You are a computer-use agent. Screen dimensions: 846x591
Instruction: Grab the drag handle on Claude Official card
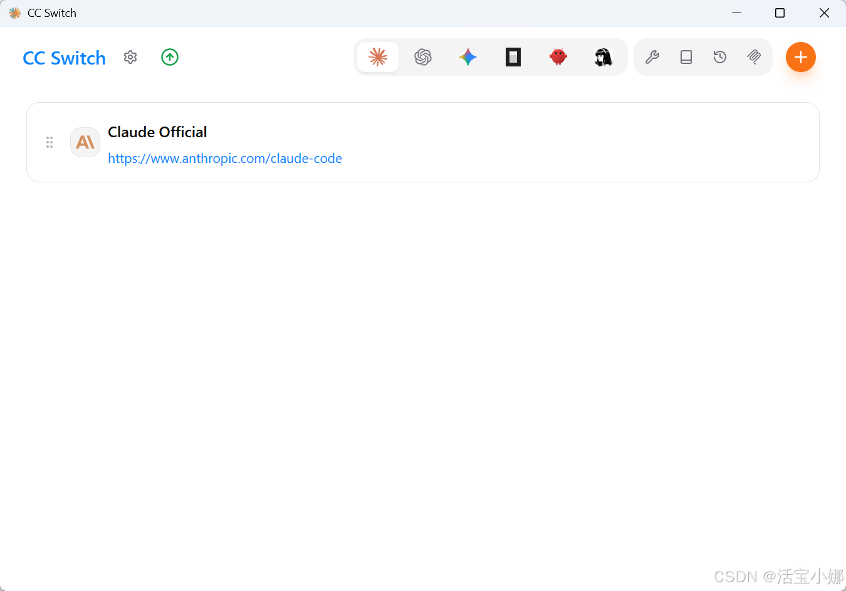coord(50,142)
